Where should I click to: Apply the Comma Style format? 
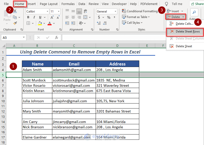pos(114,17)
